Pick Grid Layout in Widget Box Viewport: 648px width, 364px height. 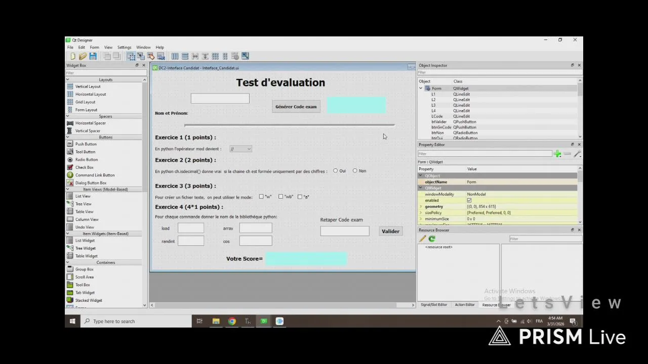[x=85, y=102]
